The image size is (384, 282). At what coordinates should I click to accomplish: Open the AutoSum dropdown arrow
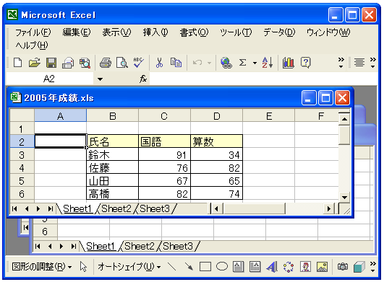[255, 63]
